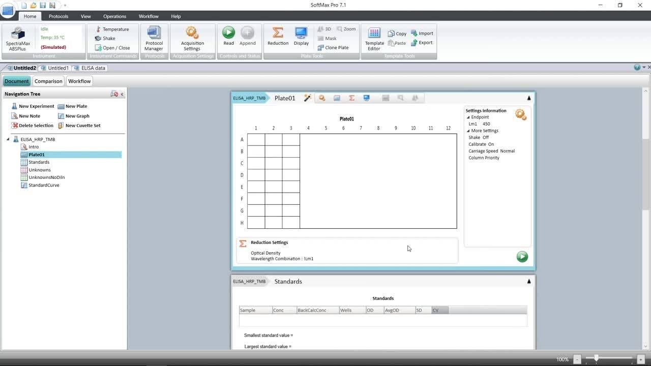The image size is (651, 366).
Task: Launch the Template Editor
Action: [374, 39]
